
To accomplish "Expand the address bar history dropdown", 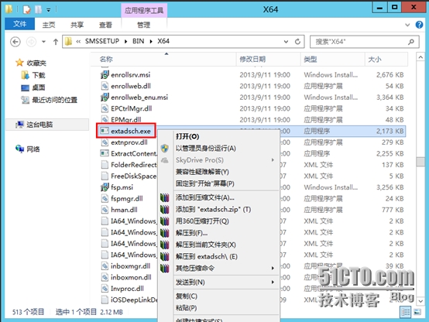I will pos(287,42).
